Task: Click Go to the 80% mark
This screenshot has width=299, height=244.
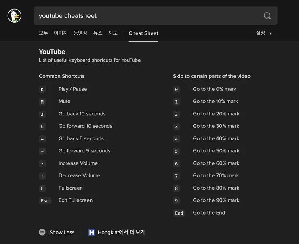Action: pos(216,188)
